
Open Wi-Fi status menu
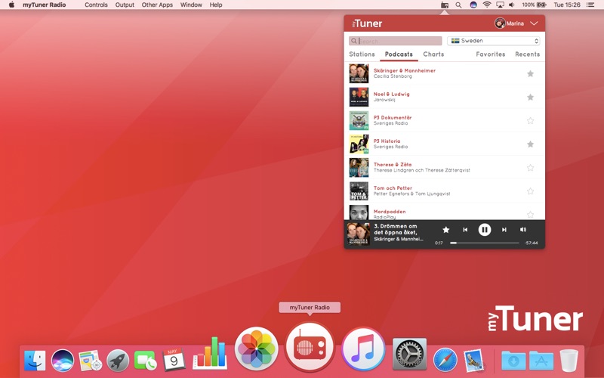pyautogui.click(x=487, y=5)
